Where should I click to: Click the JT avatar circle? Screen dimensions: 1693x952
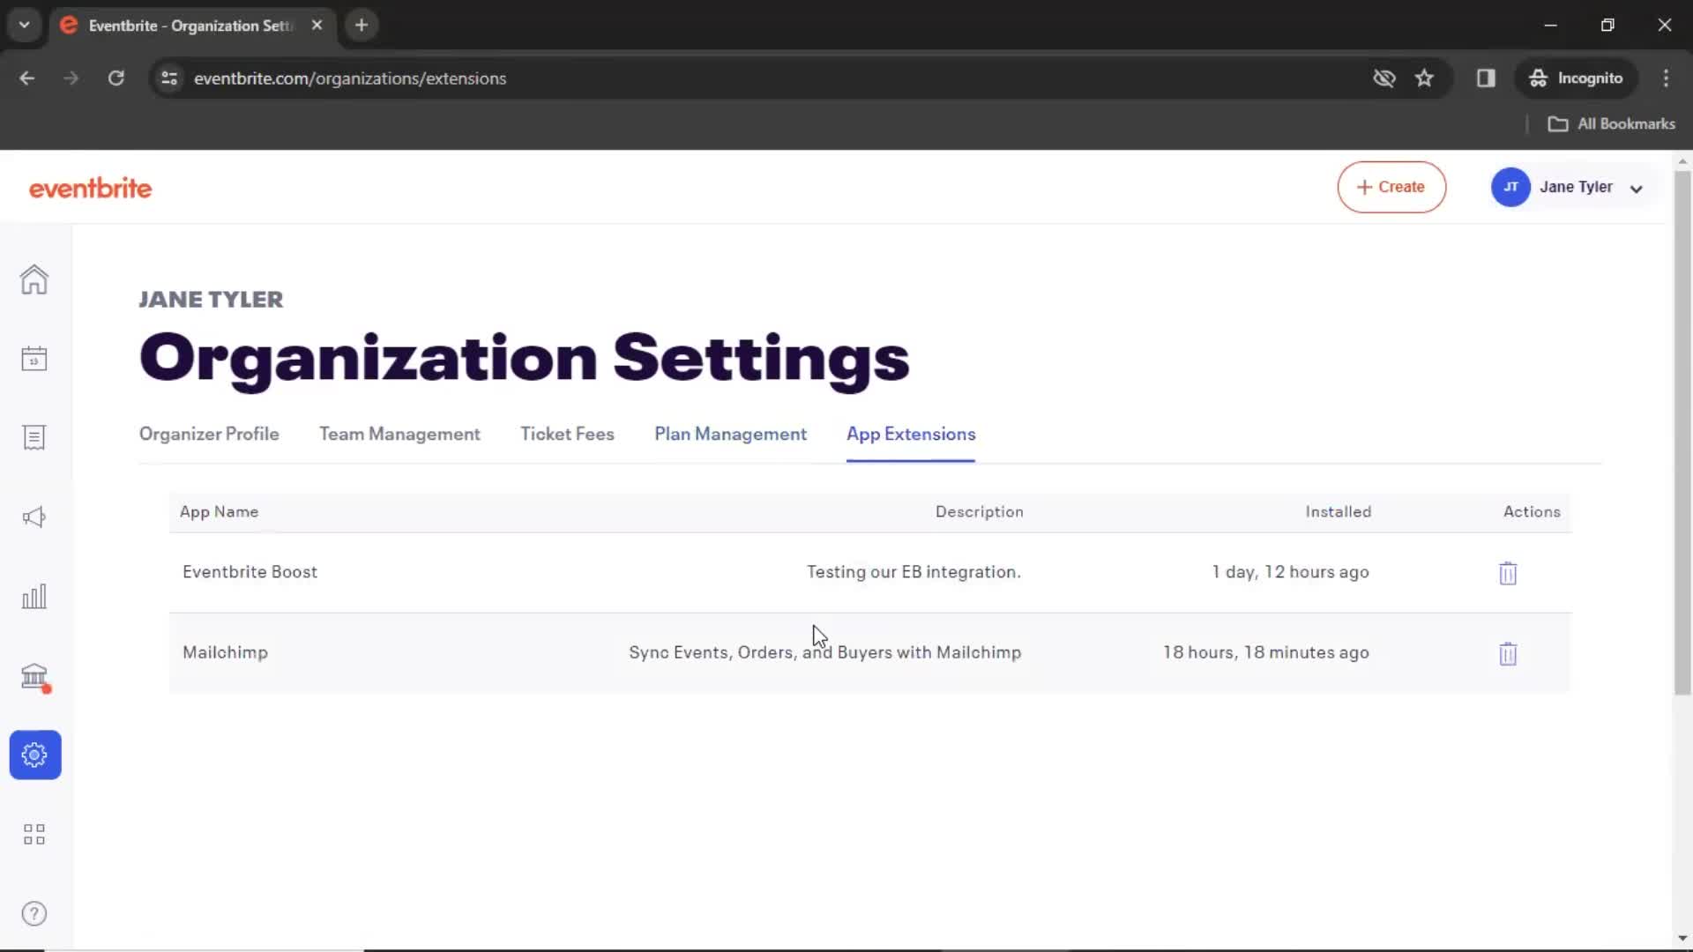1510,187
